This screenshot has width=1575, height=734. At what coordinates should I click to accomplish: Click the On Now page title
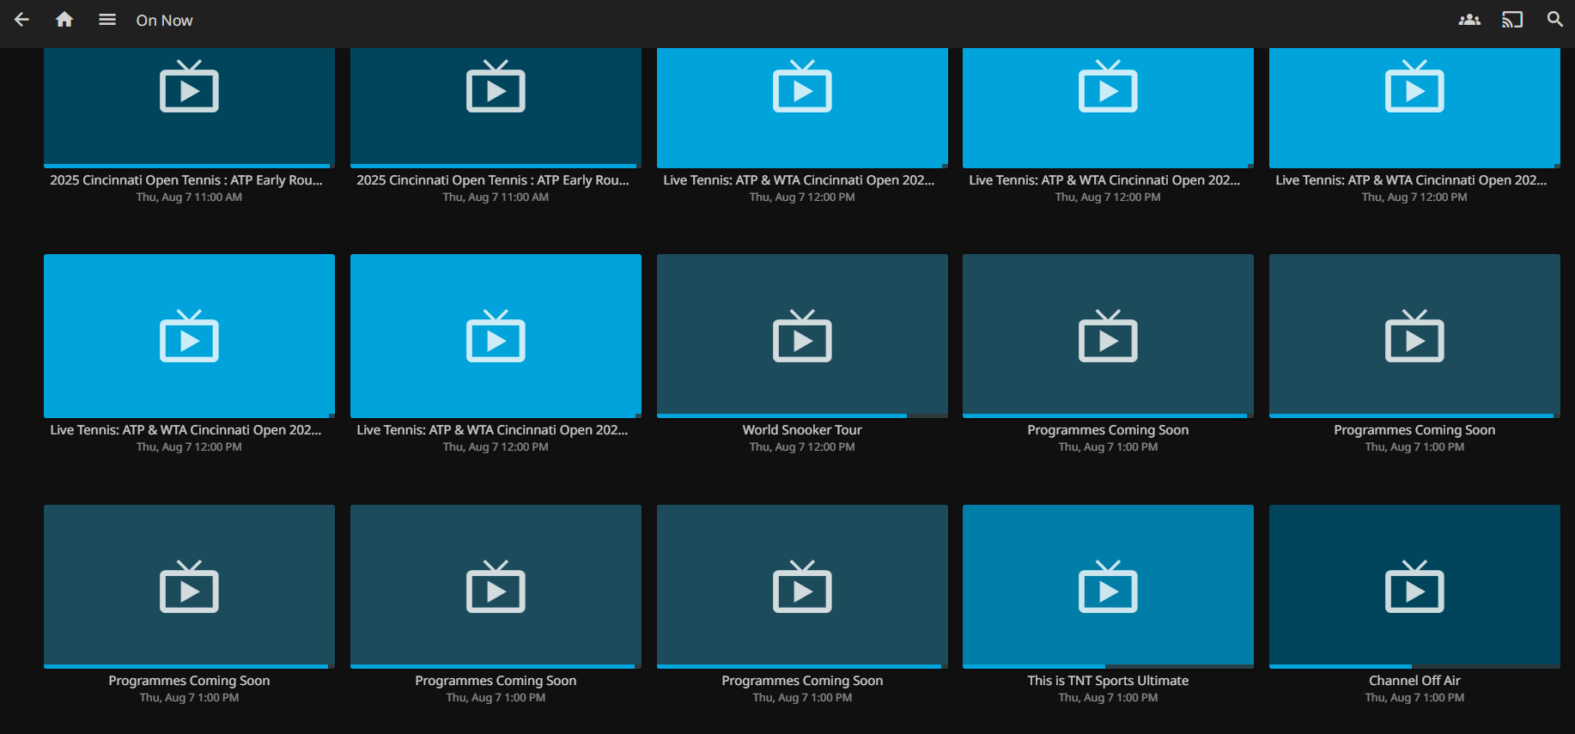(x=164, y=21)
